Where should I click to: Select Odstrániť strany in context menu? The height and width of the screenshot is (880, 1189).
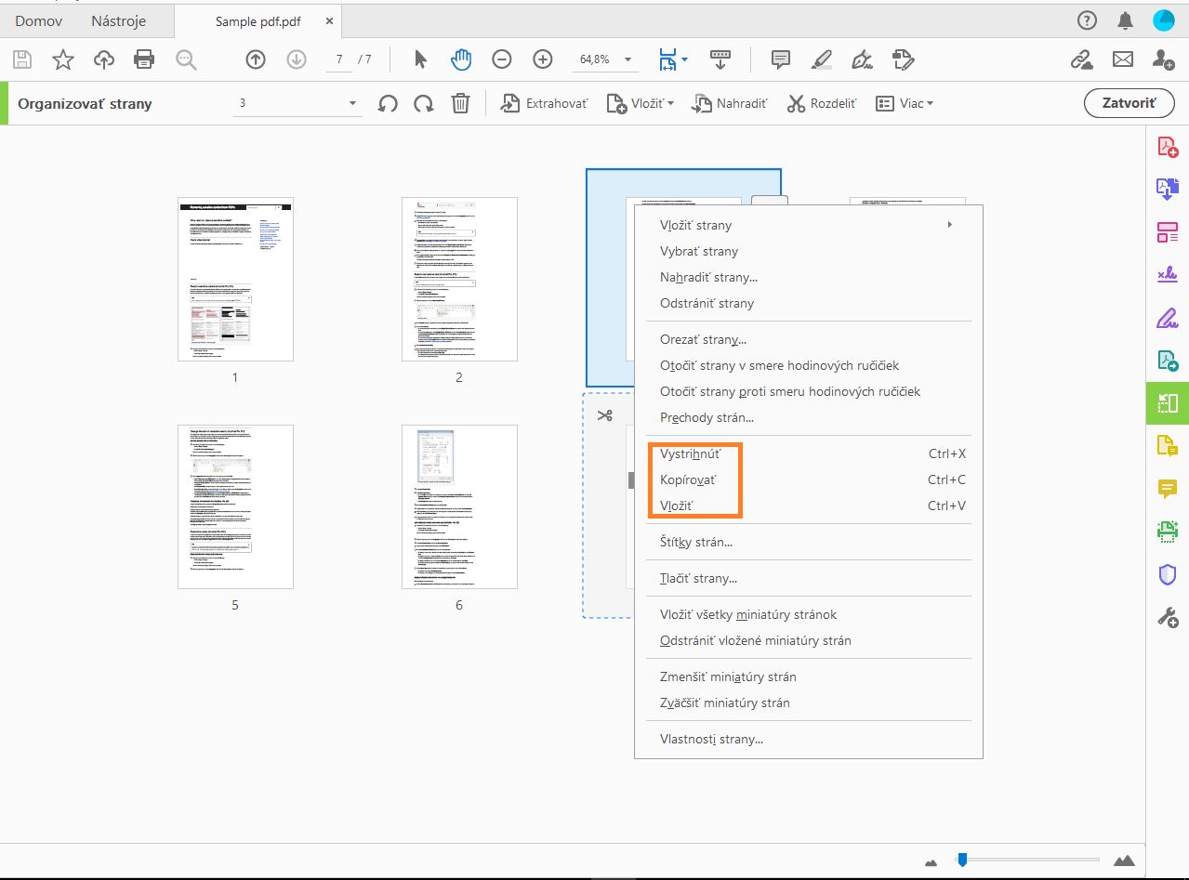point(707,303)
